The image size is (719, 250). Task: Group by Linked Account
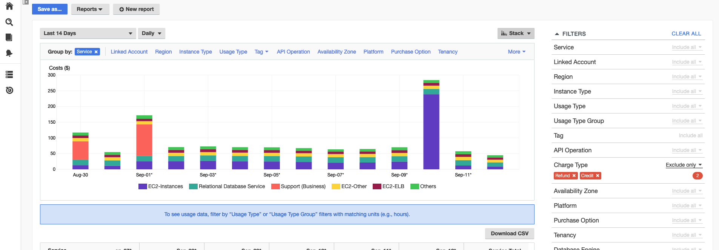129,52
